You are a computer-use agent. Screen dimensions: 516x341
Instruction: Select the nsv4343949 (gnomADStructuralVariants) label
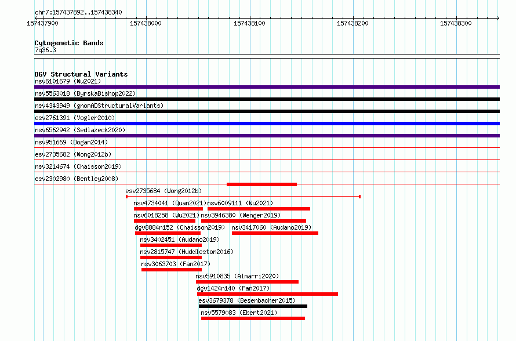99,106
